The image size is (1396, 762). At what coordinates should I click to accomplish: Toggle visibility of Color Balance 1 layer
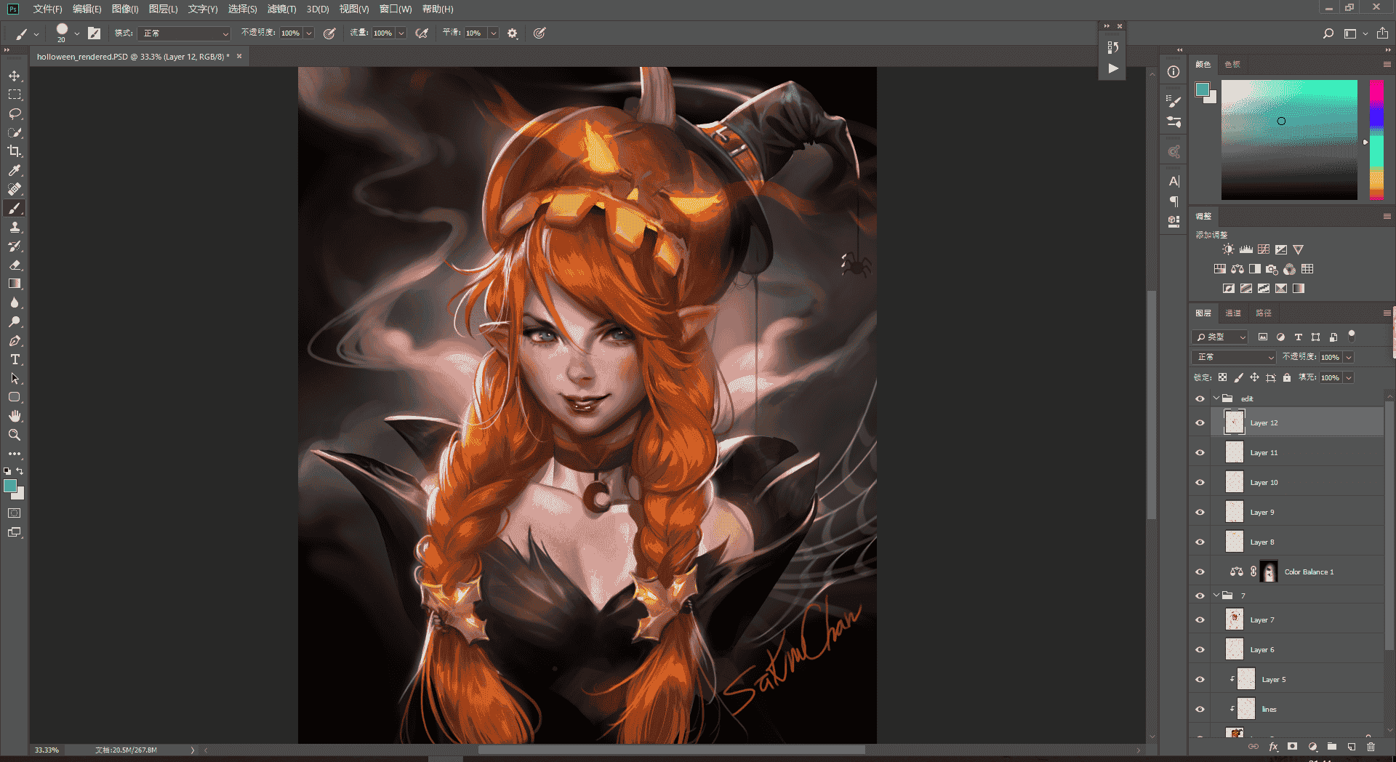point(1200,571)
